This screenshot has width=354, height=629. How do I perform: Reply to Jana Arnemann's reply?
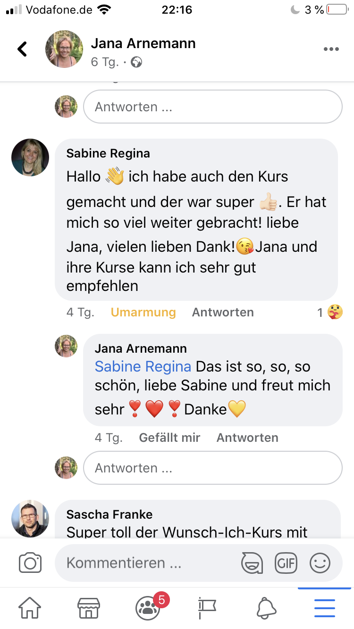pos(247,438)
